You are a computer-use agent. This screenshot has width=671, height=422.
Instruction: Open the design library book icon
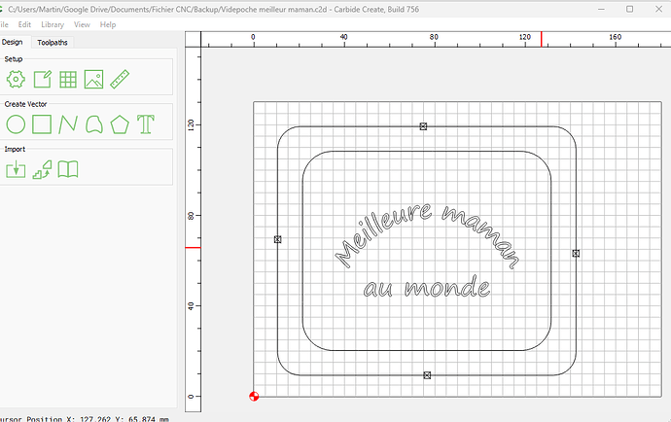tap(68, 169)
